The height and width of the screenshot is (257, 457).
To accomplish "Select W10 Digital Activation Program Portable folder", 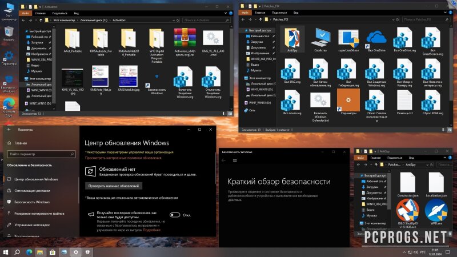I will click(x=157, y=46).
